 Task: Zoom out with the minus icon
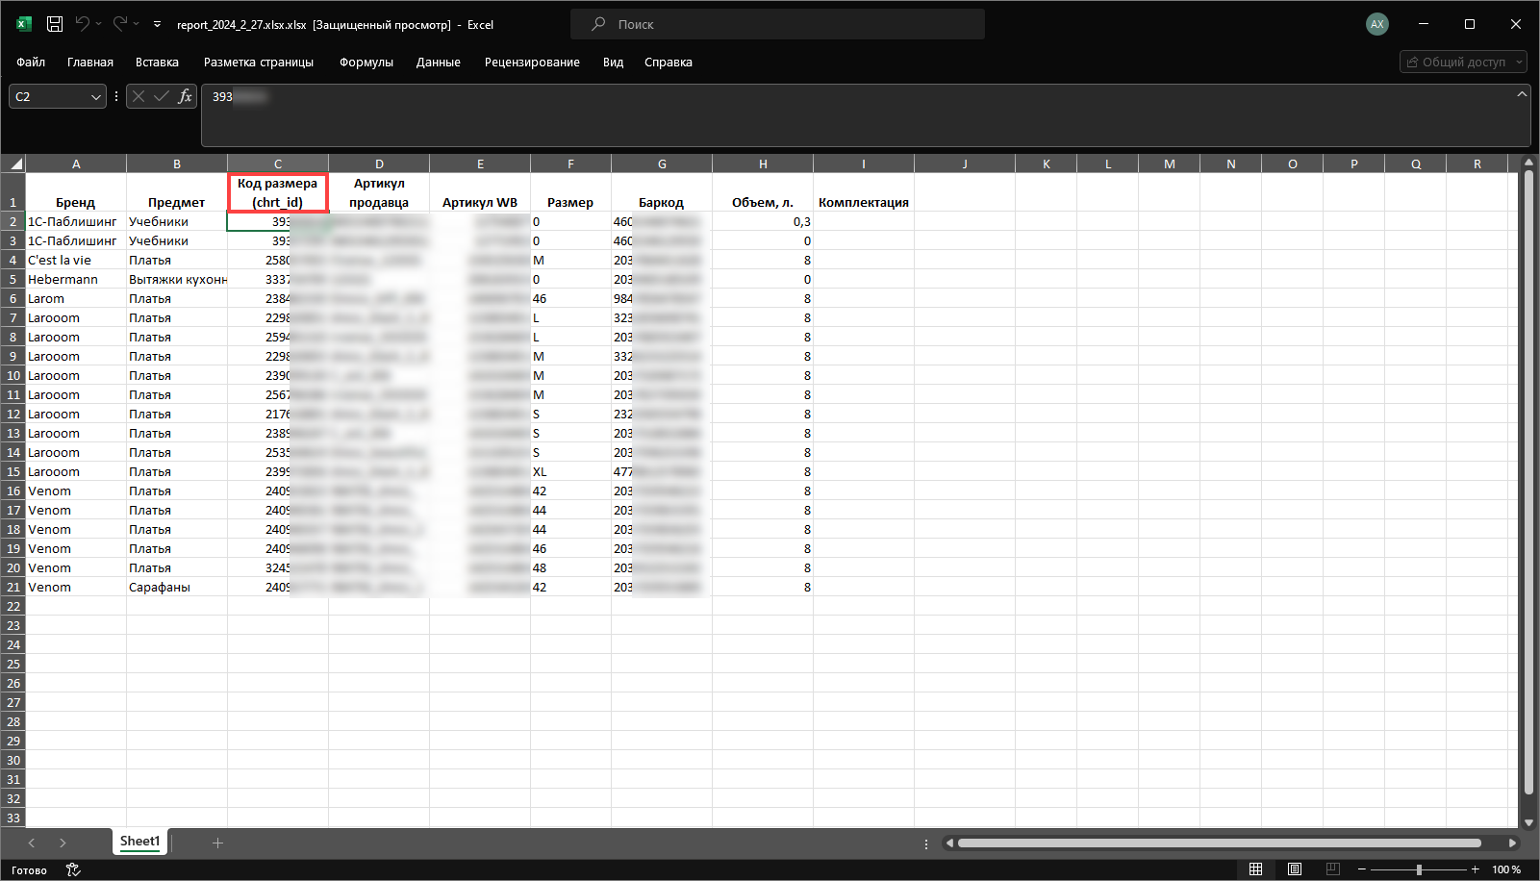[x=1361, y=869]
